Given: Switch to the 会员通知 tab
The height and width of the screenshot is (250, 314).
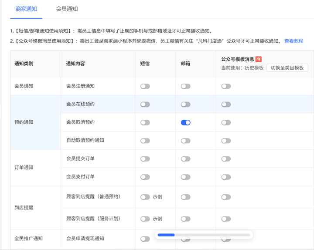Looking at the screenshot, I should point(67,9).
